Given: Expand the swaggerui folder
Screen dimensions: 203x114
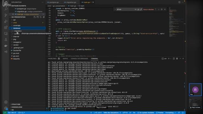Looking at the screenshot, I should coord(17,42).
